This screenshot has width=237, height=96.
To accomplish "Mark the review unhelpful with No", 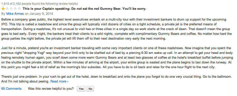I will pyautogui.click(x=90, y=89).
